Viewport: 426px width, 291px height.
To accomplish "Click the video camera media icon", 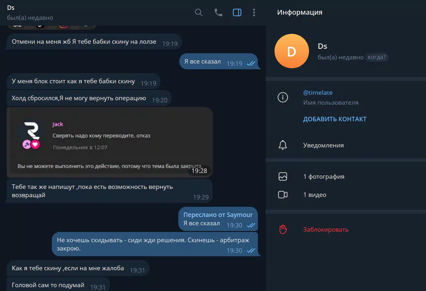I will (283, 195).
